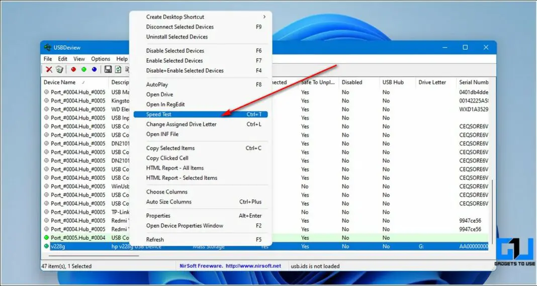The image size is (537, 286).
Task: Click the uninstall trash bin toolbar icon
Action: 59,70
